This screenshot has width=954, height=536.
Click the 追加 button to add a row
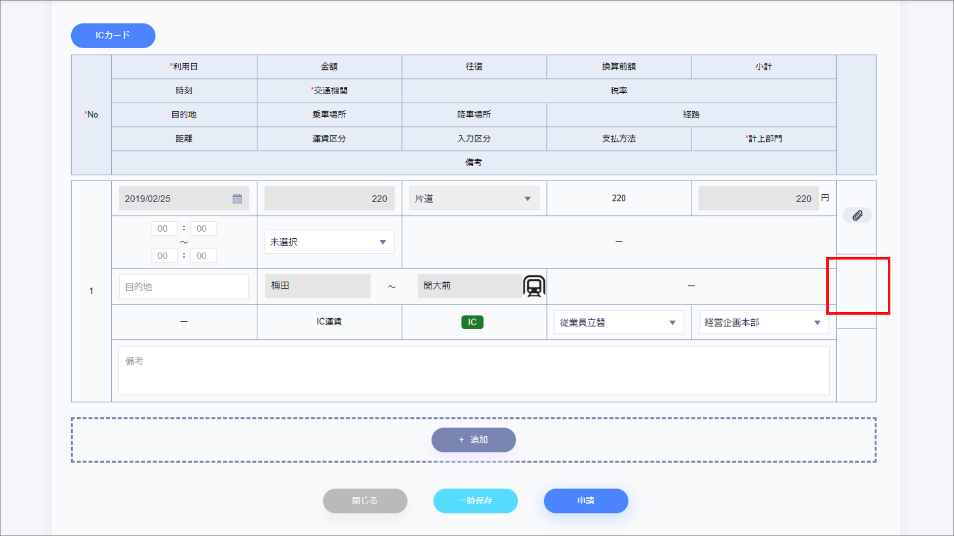(x=473, y=440)
